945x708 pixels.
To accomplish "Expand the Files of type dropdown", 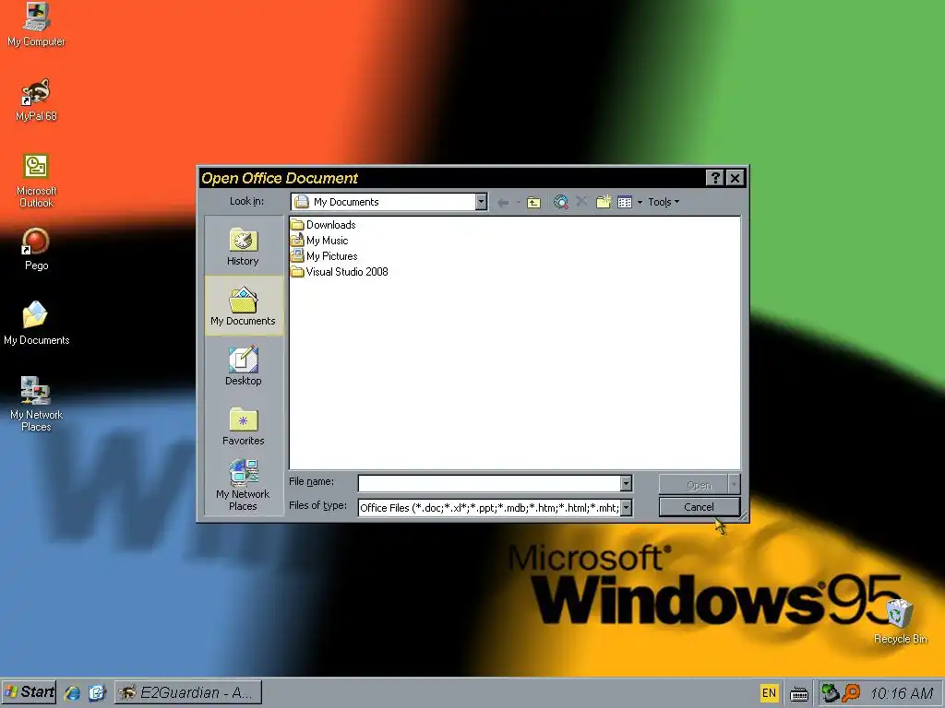I will [x=627, y=508].
